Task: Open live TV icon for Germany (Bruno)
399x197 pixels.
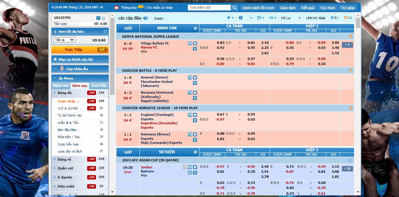Action: [190, 134]
